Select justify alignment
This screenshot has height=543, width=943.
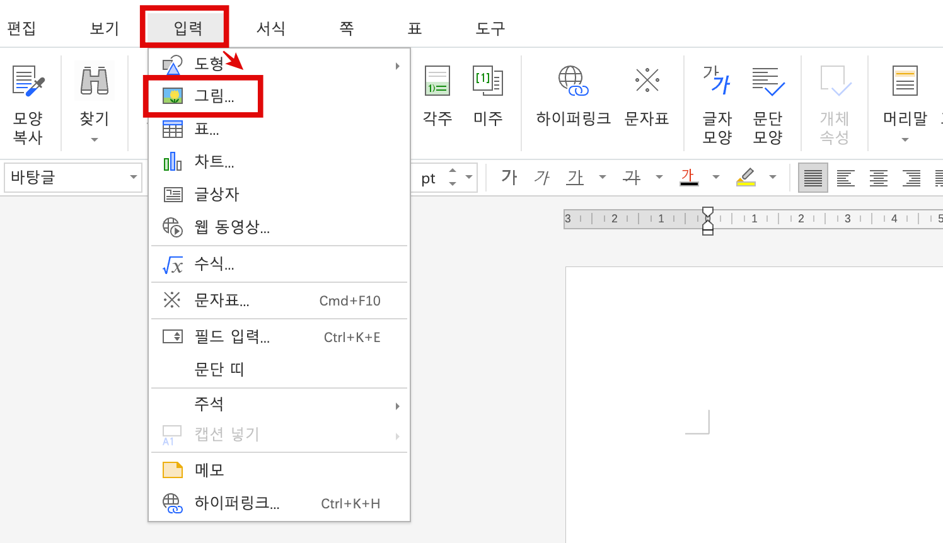(x=813, y=178)
